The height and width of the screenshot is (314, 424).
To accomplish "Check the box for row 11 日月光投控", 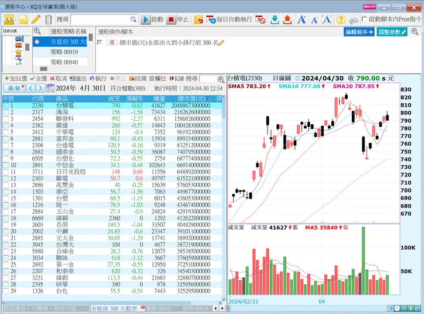I will (5, 172).
